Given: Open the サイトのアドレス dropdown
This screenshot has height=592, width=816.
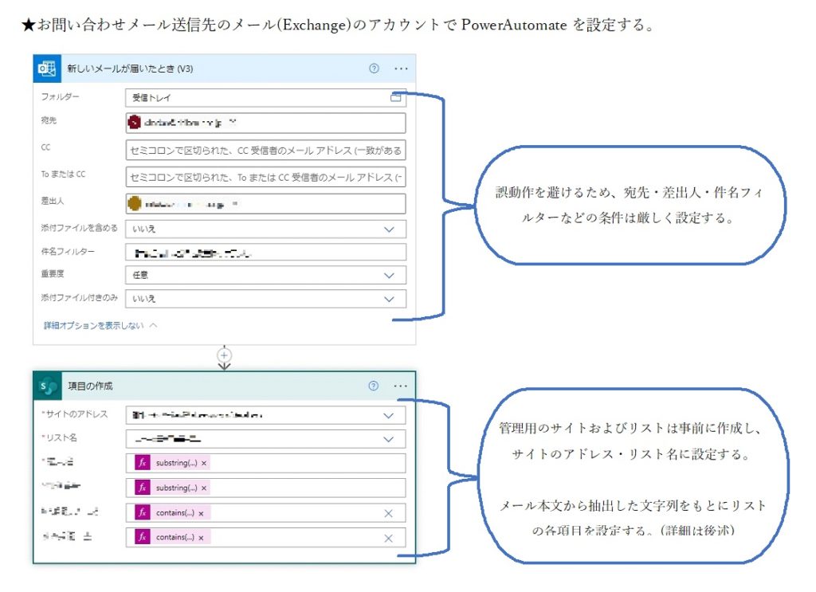Looking at the screenshot, I should (x=389, y=415).
